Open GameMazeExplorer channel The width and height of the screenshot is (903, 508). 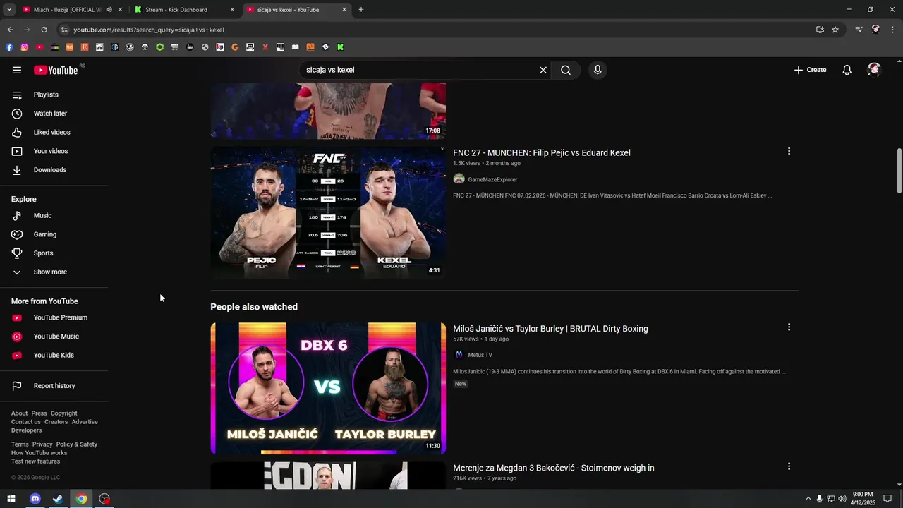tap(492, 180)
